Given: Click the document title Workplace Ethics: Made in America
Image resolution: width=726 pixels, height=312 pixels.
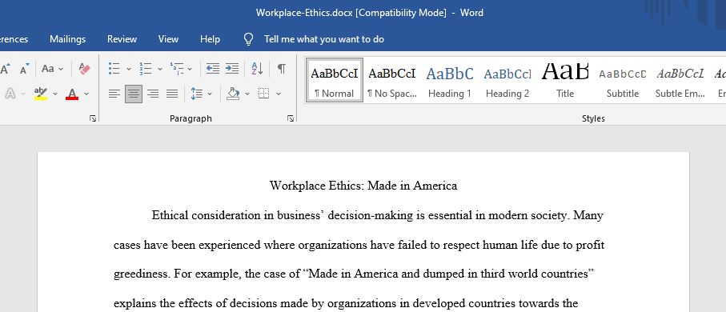Looking at the screenshot, I should [x=363, y=186].
